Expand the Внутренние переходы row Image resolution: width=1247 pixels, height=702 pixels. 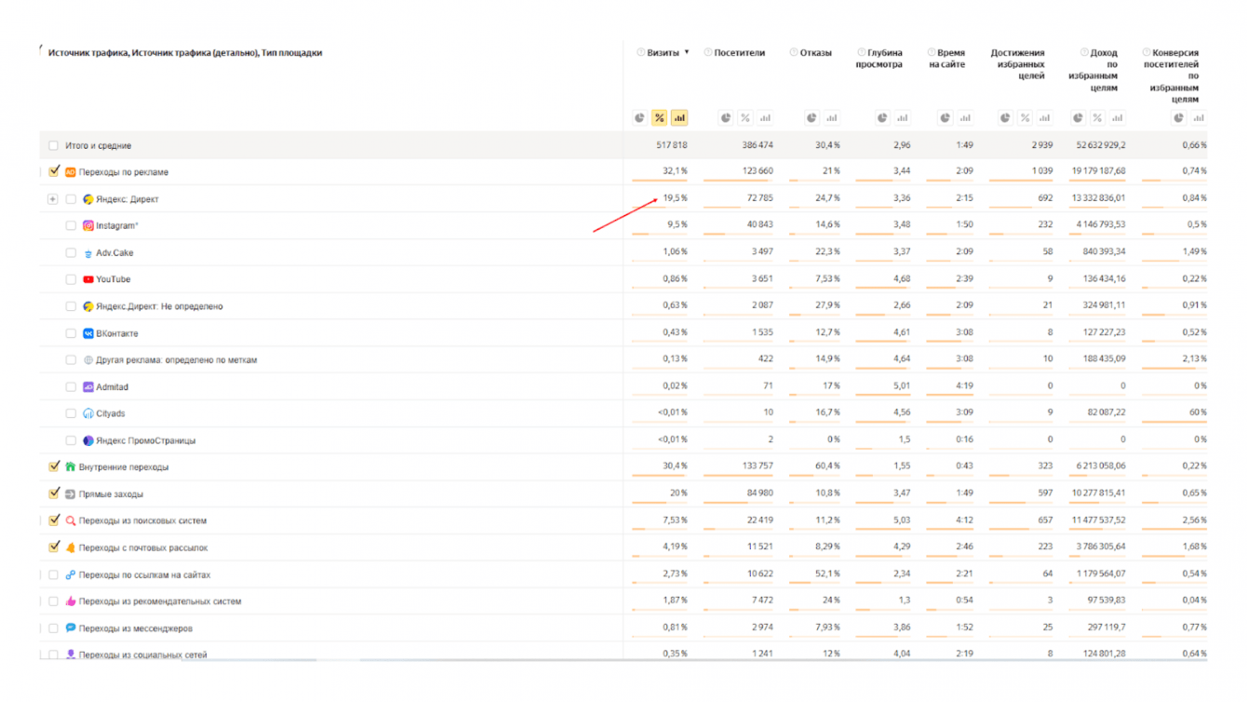(x=42, y=467)
